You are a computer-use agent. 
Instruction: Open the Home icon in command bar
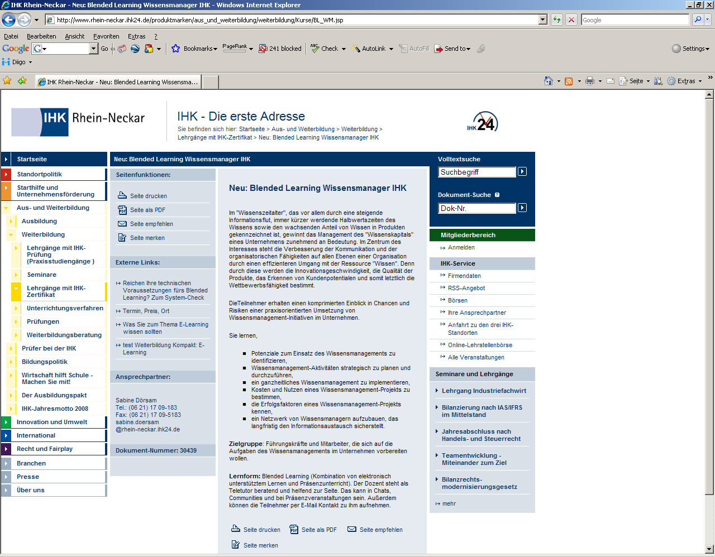549,81
